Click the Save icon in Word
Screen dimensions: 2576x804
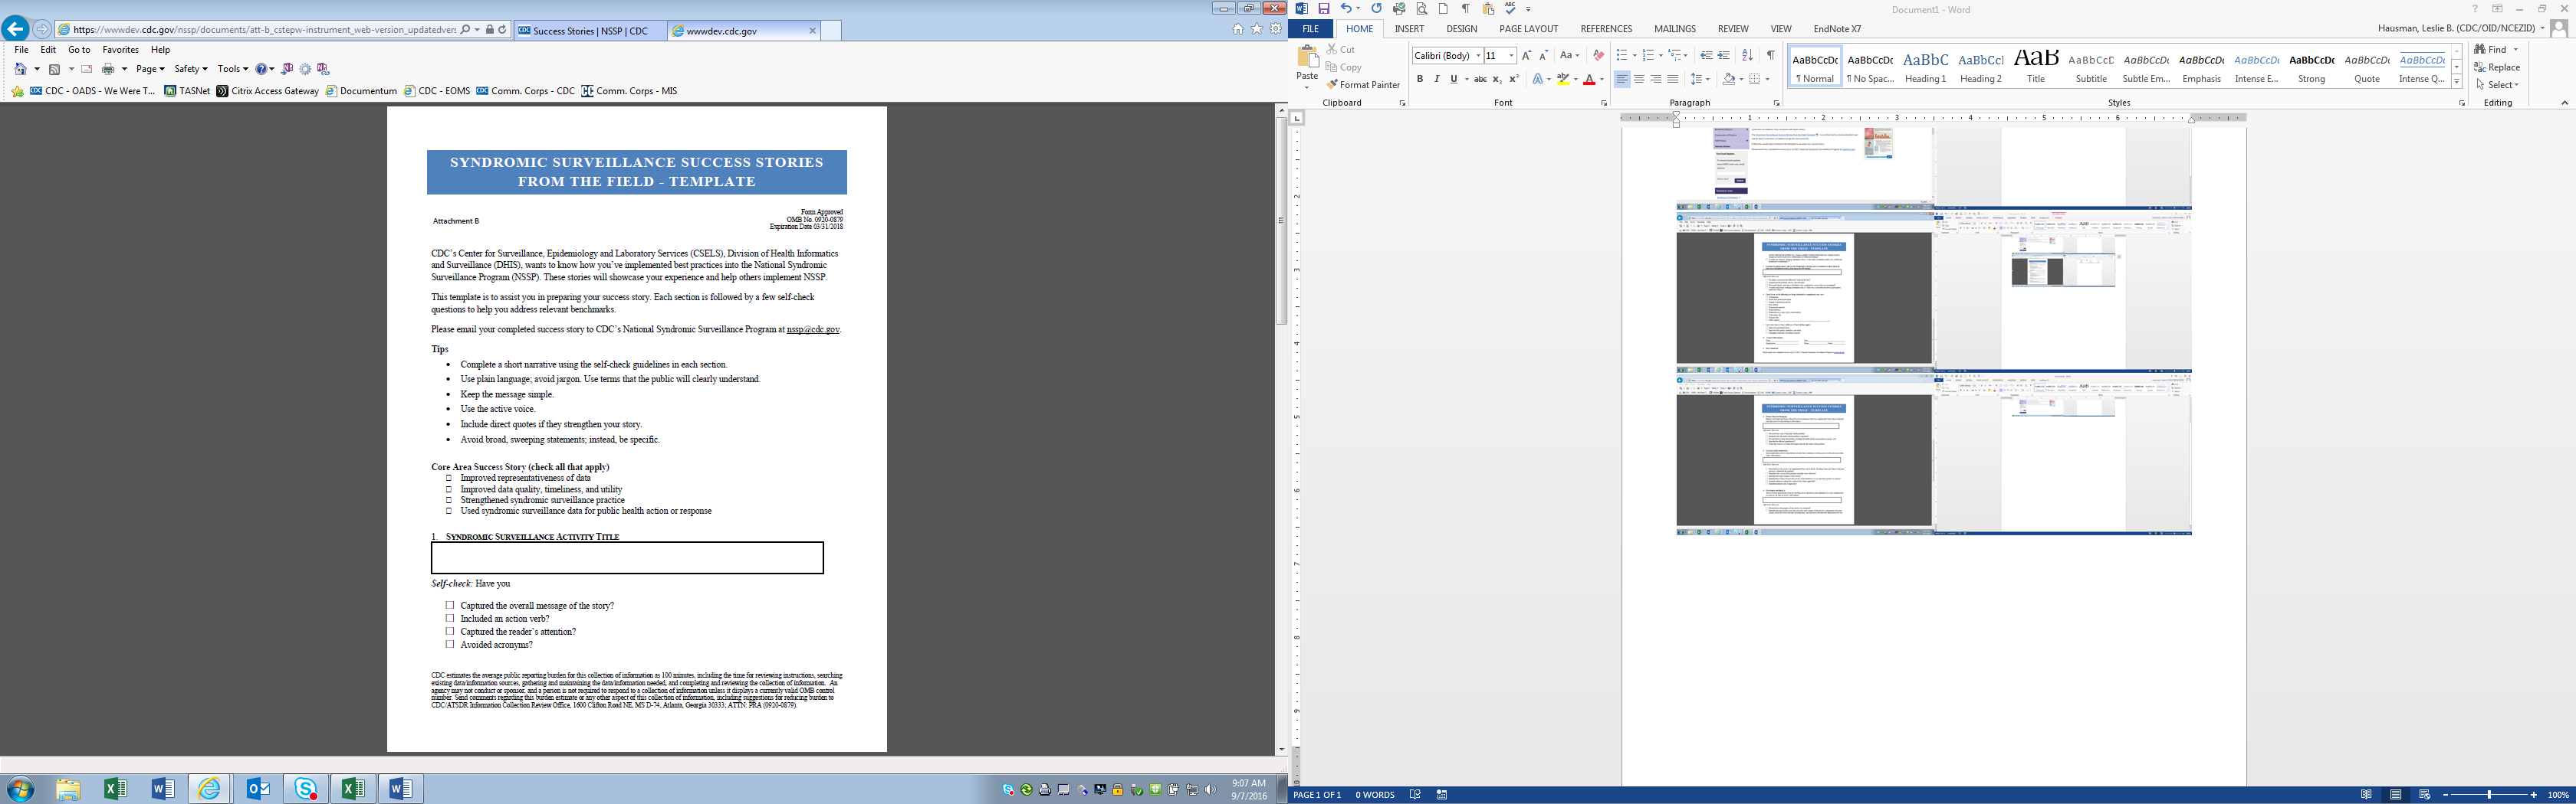pos(1323,9)
